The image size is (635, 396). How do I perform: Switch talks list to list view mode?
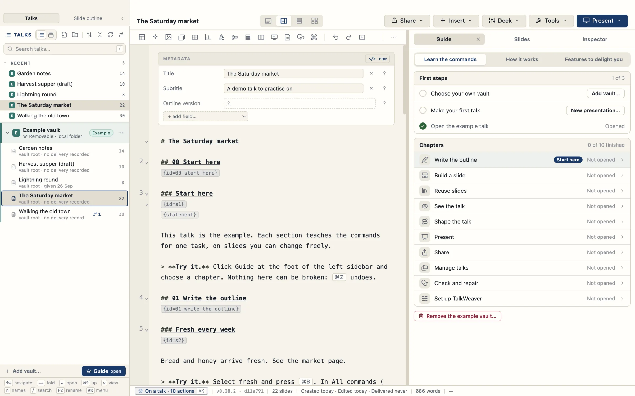coord(41,35)
